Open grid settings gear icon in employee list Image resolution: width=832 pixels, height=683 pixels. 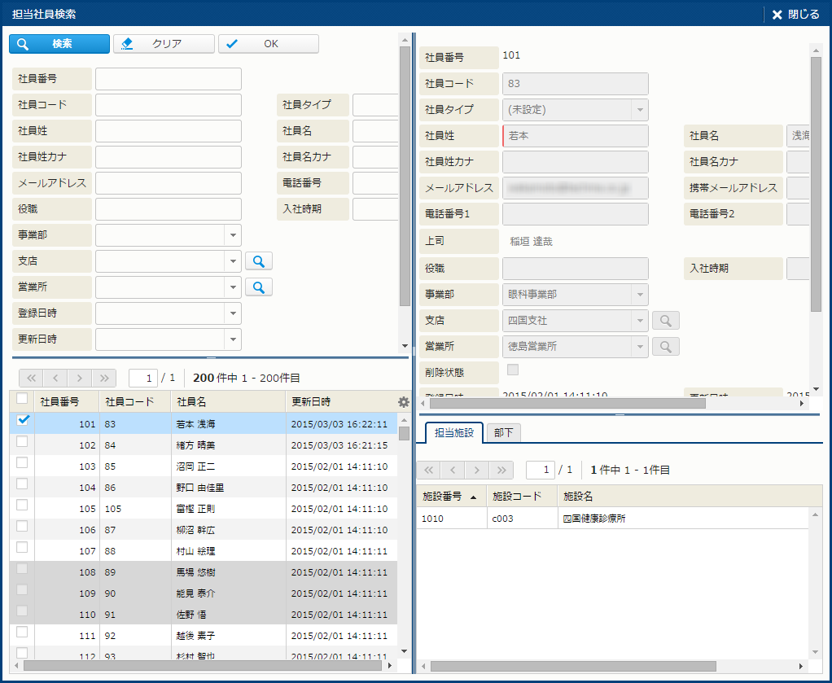pos(403,401)
